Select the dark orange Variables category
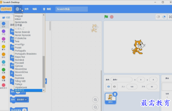 [x=4, y=78]
